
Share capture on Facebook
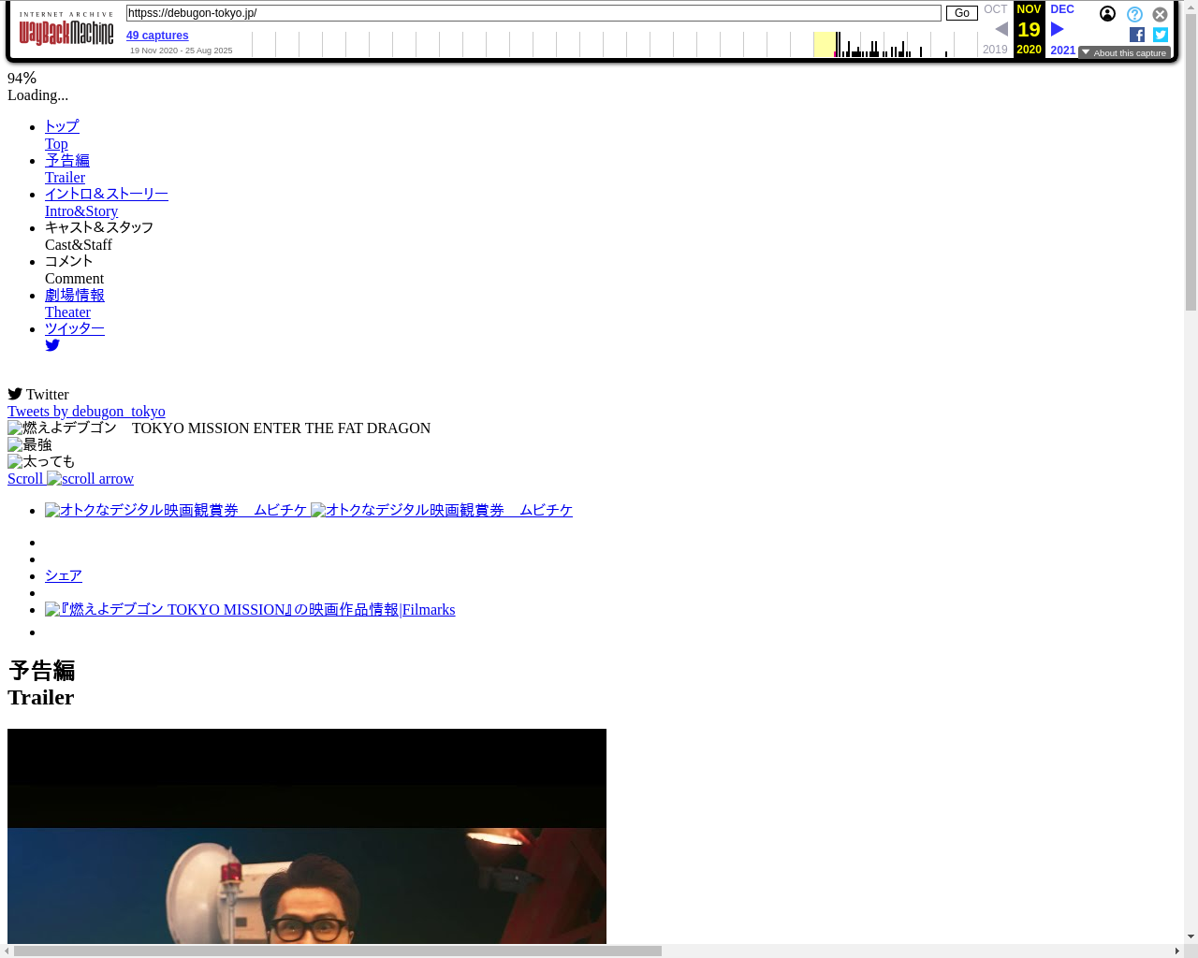point(1137,35)
